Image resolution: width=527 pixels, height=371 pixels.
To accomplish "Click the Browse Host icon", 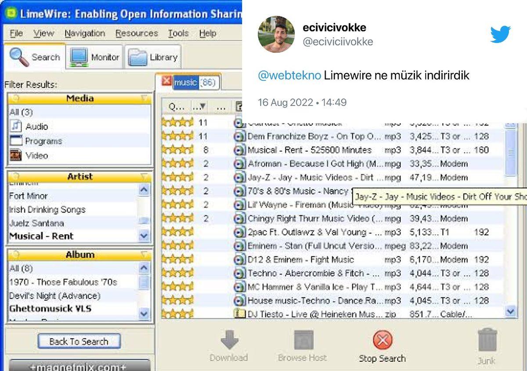I will 303,340.
